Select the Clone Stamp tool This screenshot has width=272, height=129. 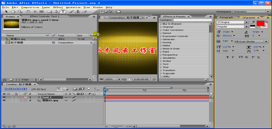coord(78,12)
